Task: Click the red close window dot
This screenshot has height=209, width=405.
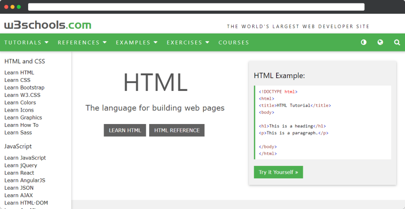Action: 6,7
